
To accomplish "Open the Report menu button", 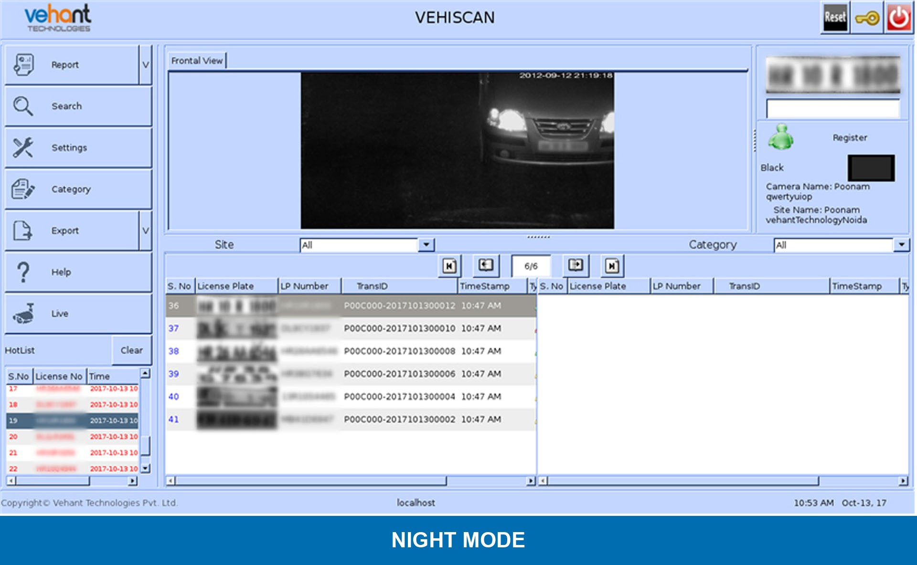I will 72,65.
